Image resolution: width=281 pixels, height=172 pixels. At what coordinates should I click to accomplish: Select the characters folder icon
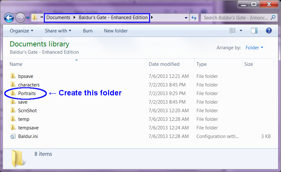coord(13,85)
